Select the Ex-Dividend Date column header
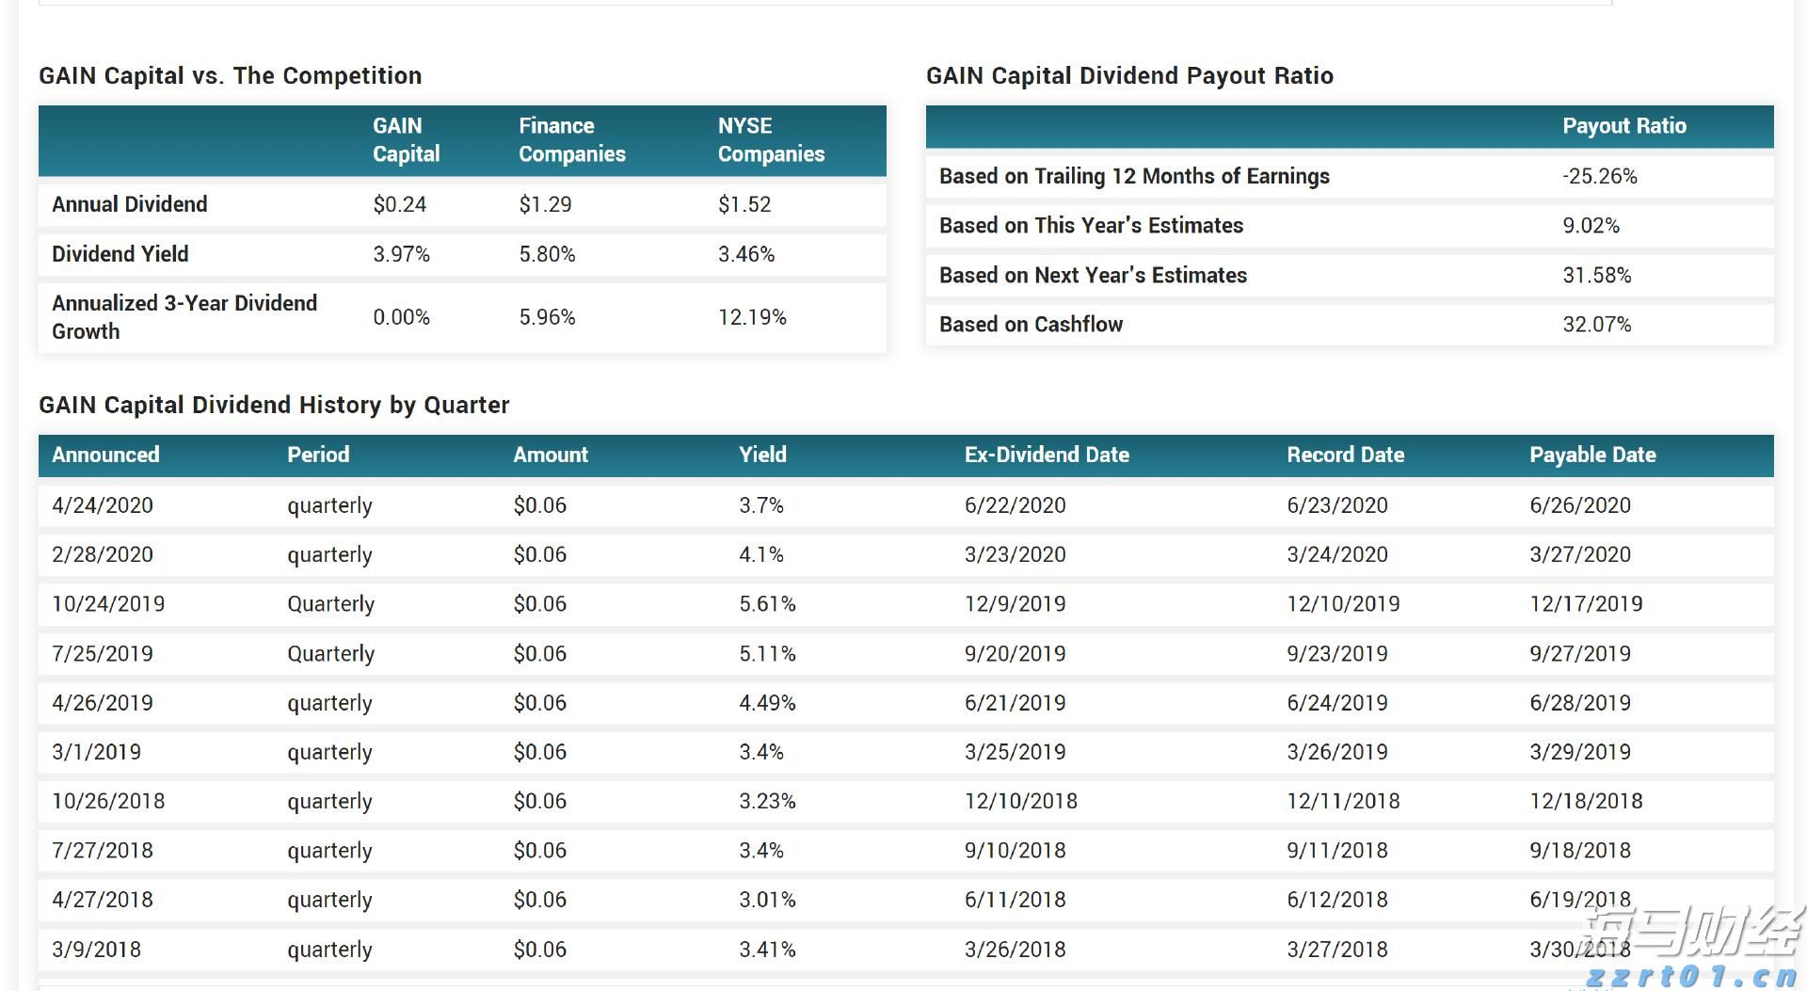 1047,456
